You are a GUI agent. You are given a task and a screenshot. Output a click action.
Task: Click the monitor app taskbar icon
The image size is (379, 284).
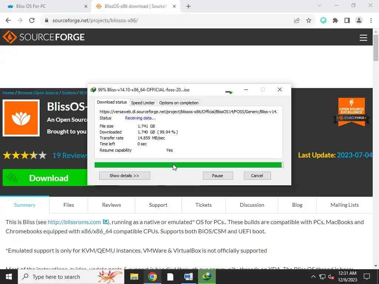(188, 277)
